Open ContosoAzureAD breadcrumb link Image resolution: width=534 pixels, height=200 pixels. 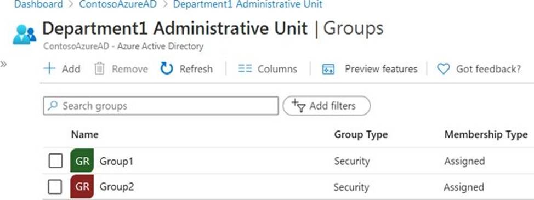click(118, 5)
